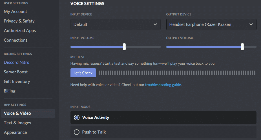Image resolution: width=261 pixels, height=140 pixels.
Task: Open Appearance settings
Action: [x=15, y=132]
